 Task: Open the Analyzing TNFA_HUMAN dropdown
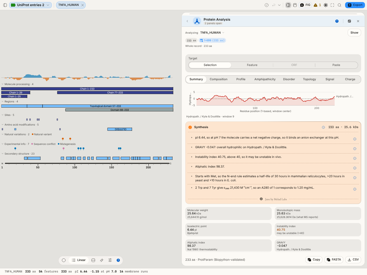point(212,33)
